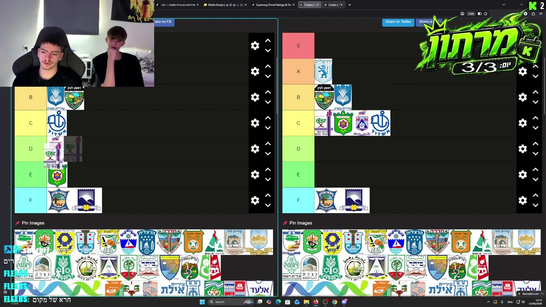Switch to Superwog Primal Ratings tab

[273, 5]
